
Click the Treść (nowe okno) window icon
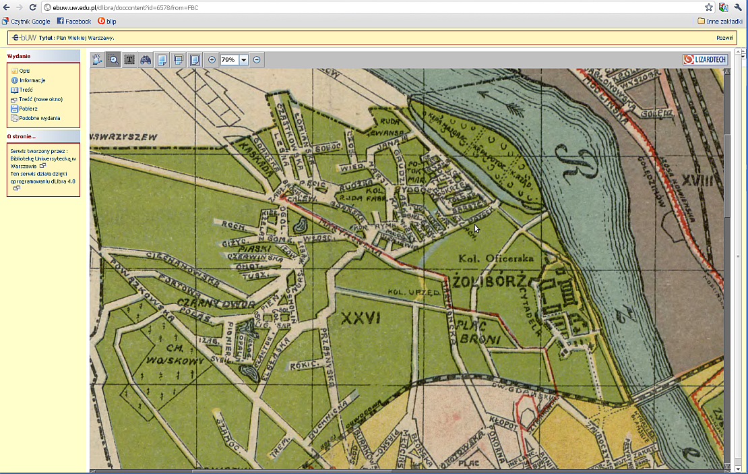click(14, 99)
